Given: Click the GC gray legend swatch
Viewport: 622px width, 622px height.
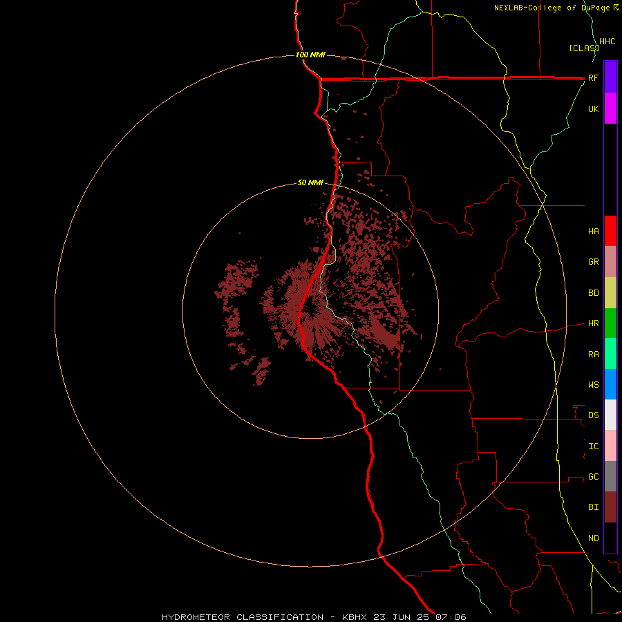Looking at the screenshot, I should click(x=610, y=476).
